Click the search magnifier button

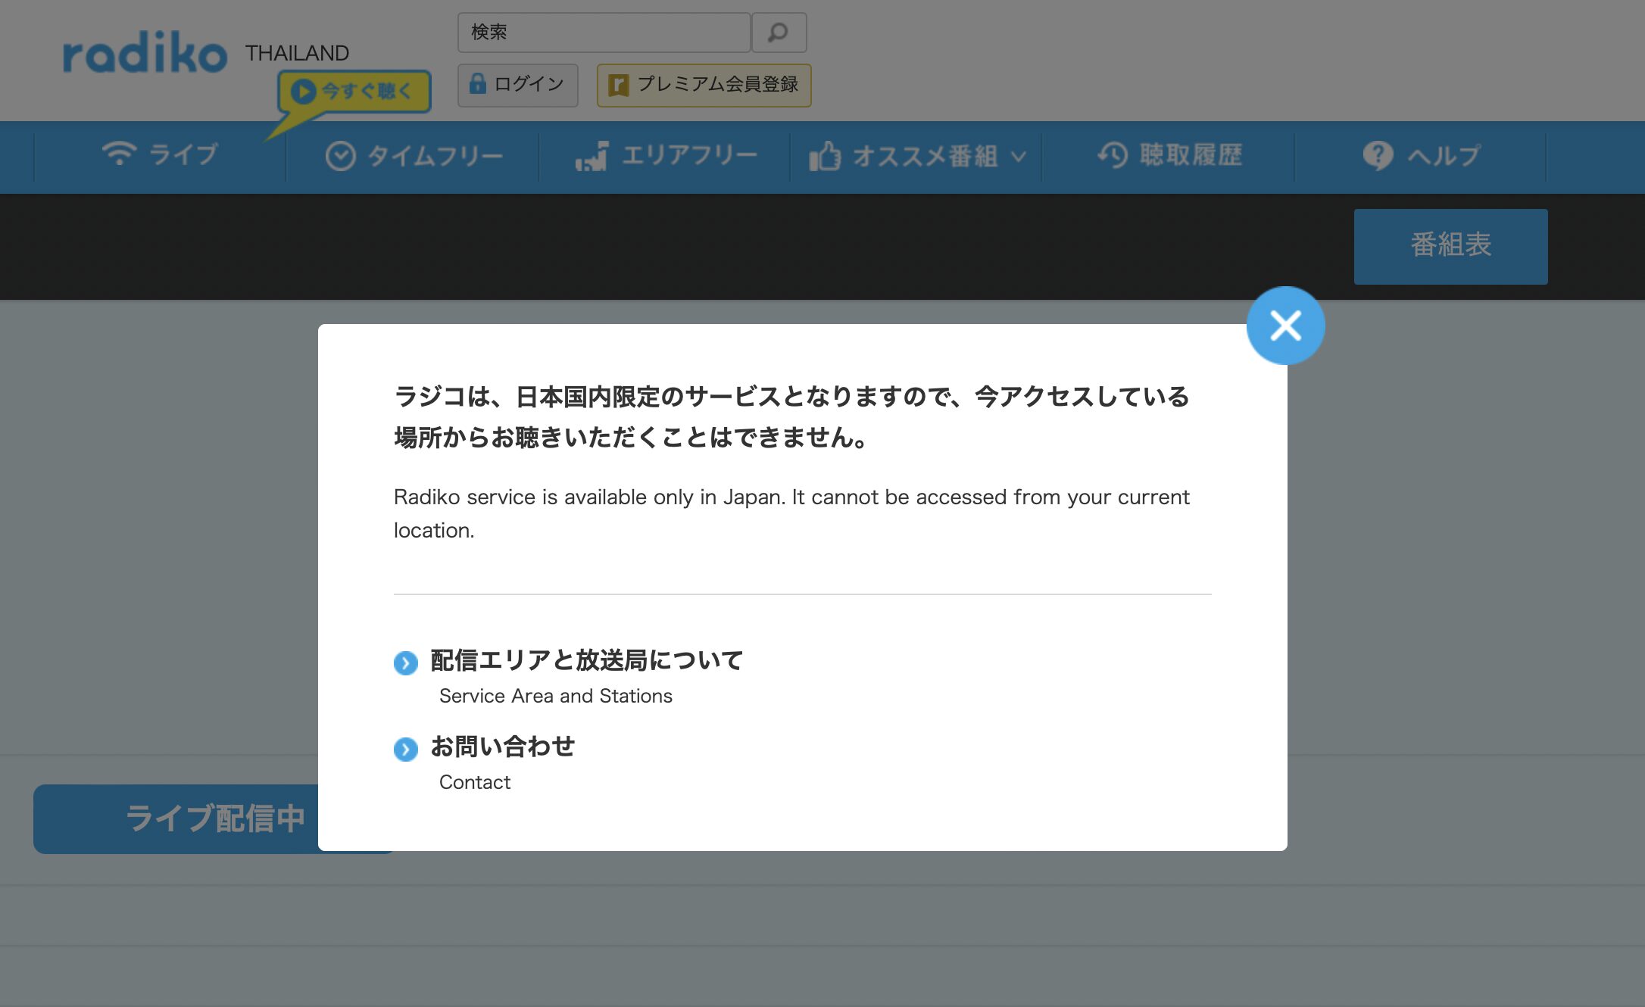(779, 33)
